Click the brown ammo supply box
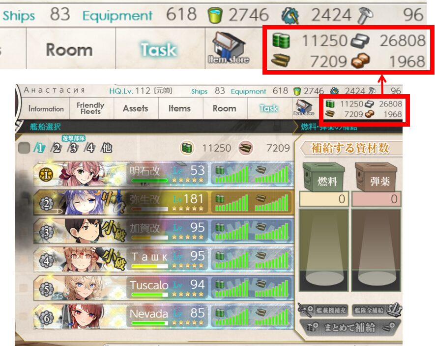Image resolution: width=435 pixels, height=346 pixels. [376, 177]
